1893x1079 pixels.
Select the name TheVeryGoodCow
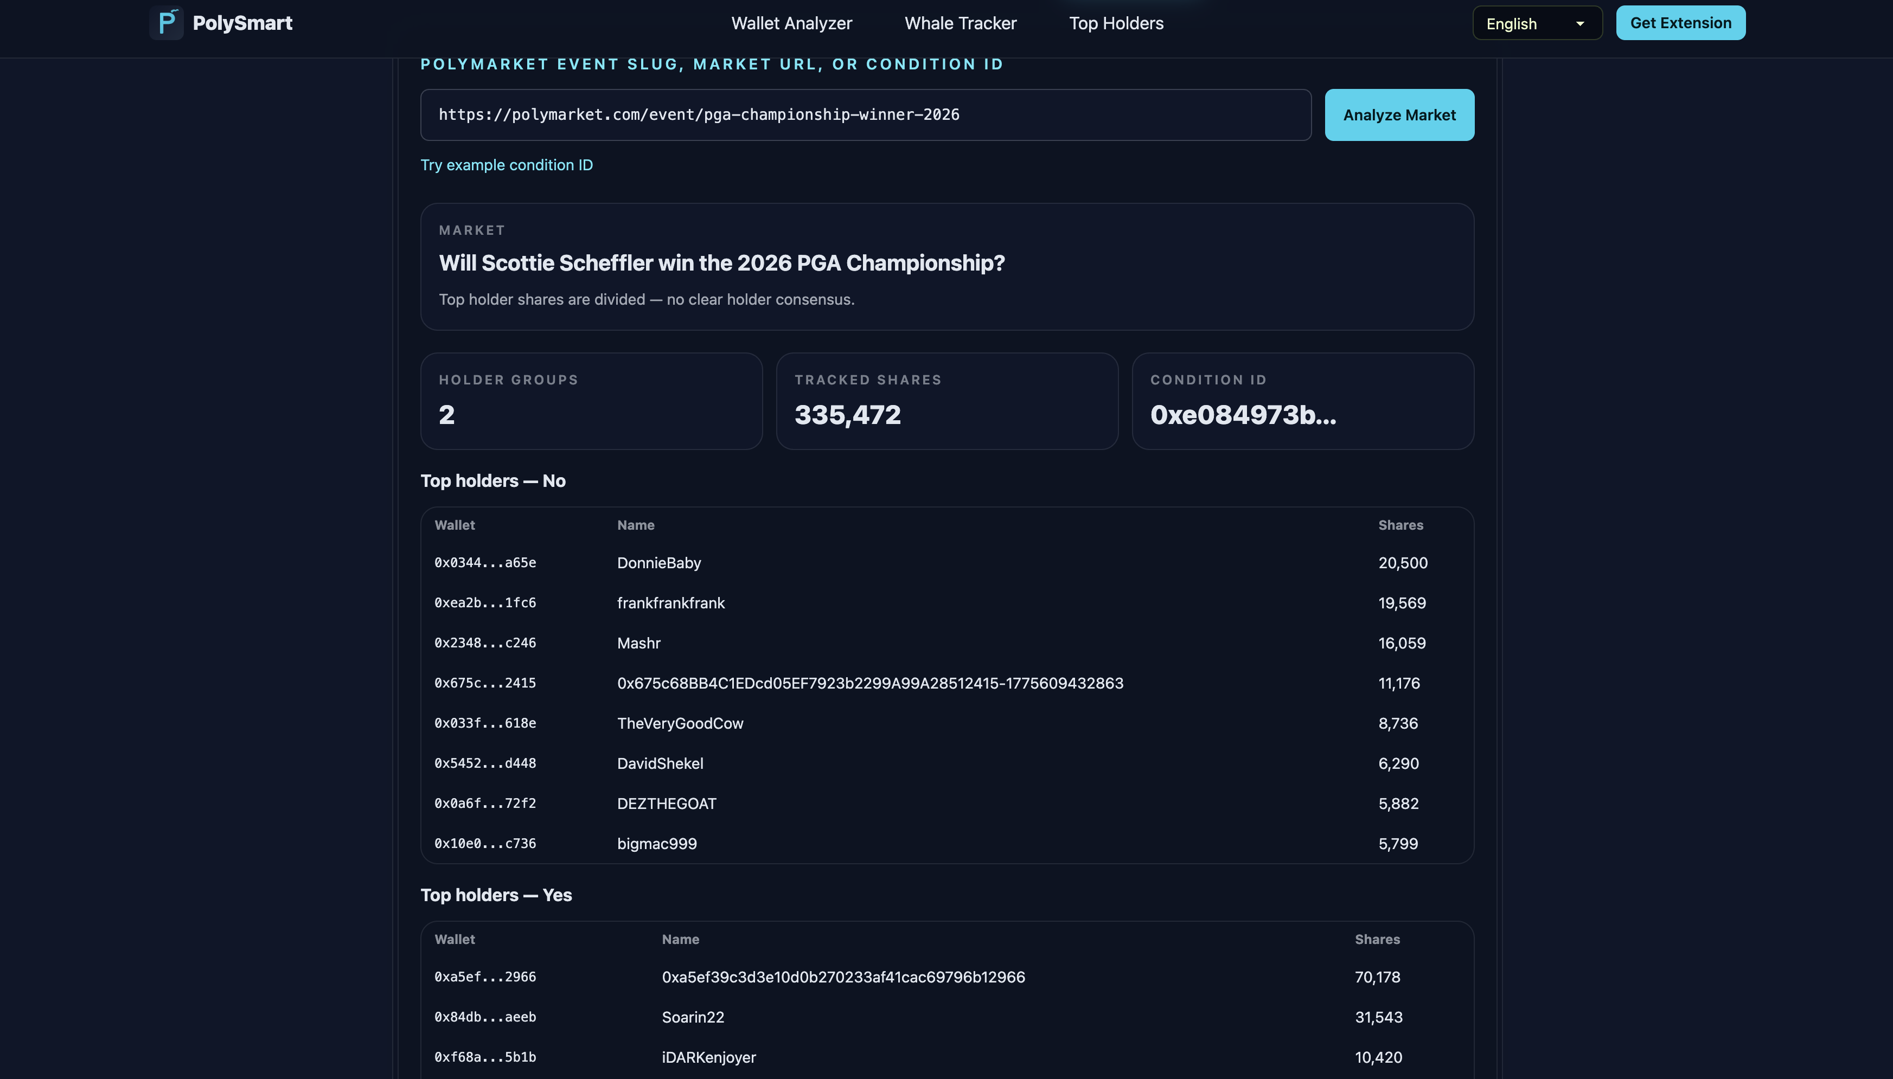(680, 723)
